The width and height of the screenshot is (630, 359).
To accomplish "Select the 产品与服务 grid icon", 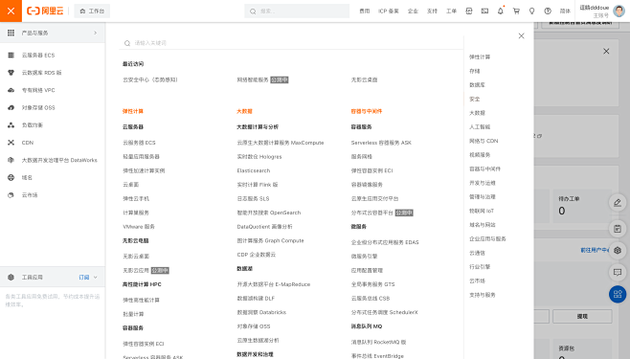I will pyautogui.click(x=11, y=33).
